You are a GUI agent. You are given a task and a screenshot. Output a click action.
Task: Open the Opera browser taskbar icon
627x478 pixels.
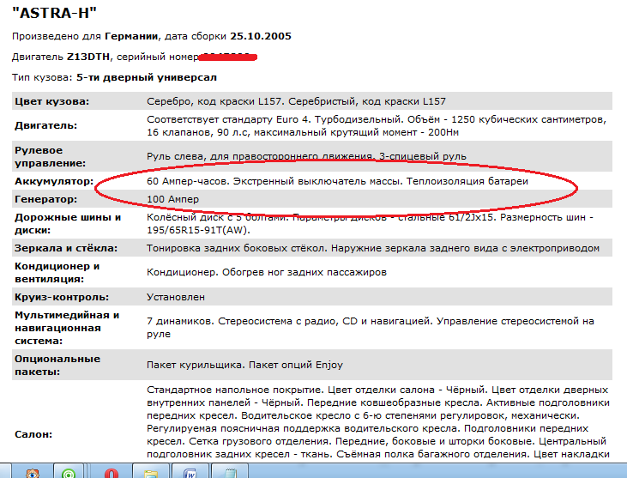pyautogui.click(x=111, y=473)
